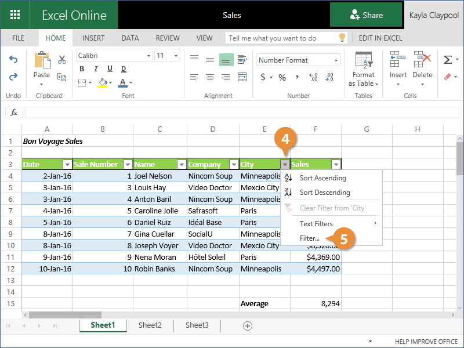
Task: Click the Delete cells icon
Action: (x=422, y=60)
